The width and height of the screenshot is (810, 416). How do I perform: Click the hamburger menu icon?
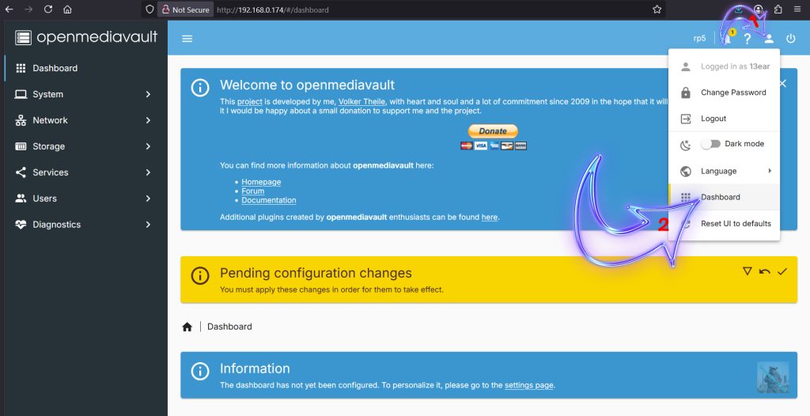click(187, 39)
